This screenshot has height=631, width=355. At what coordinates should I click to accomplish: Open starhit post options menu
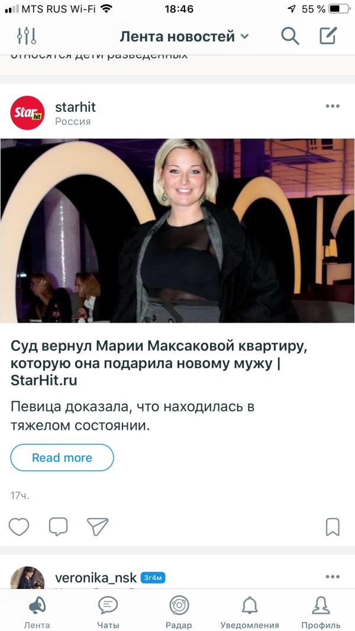(333, 106)
